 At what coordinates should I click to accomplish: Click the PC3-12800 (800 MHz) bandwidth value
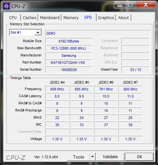point(69,48)
